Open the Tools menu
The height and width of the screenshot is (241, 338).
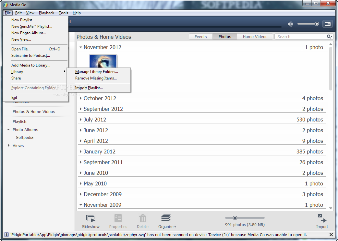point(63,13)
